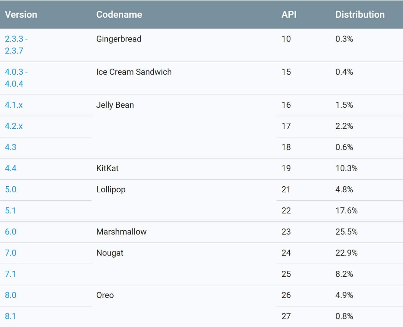Click the 7.1 version link

pos(10,273)
